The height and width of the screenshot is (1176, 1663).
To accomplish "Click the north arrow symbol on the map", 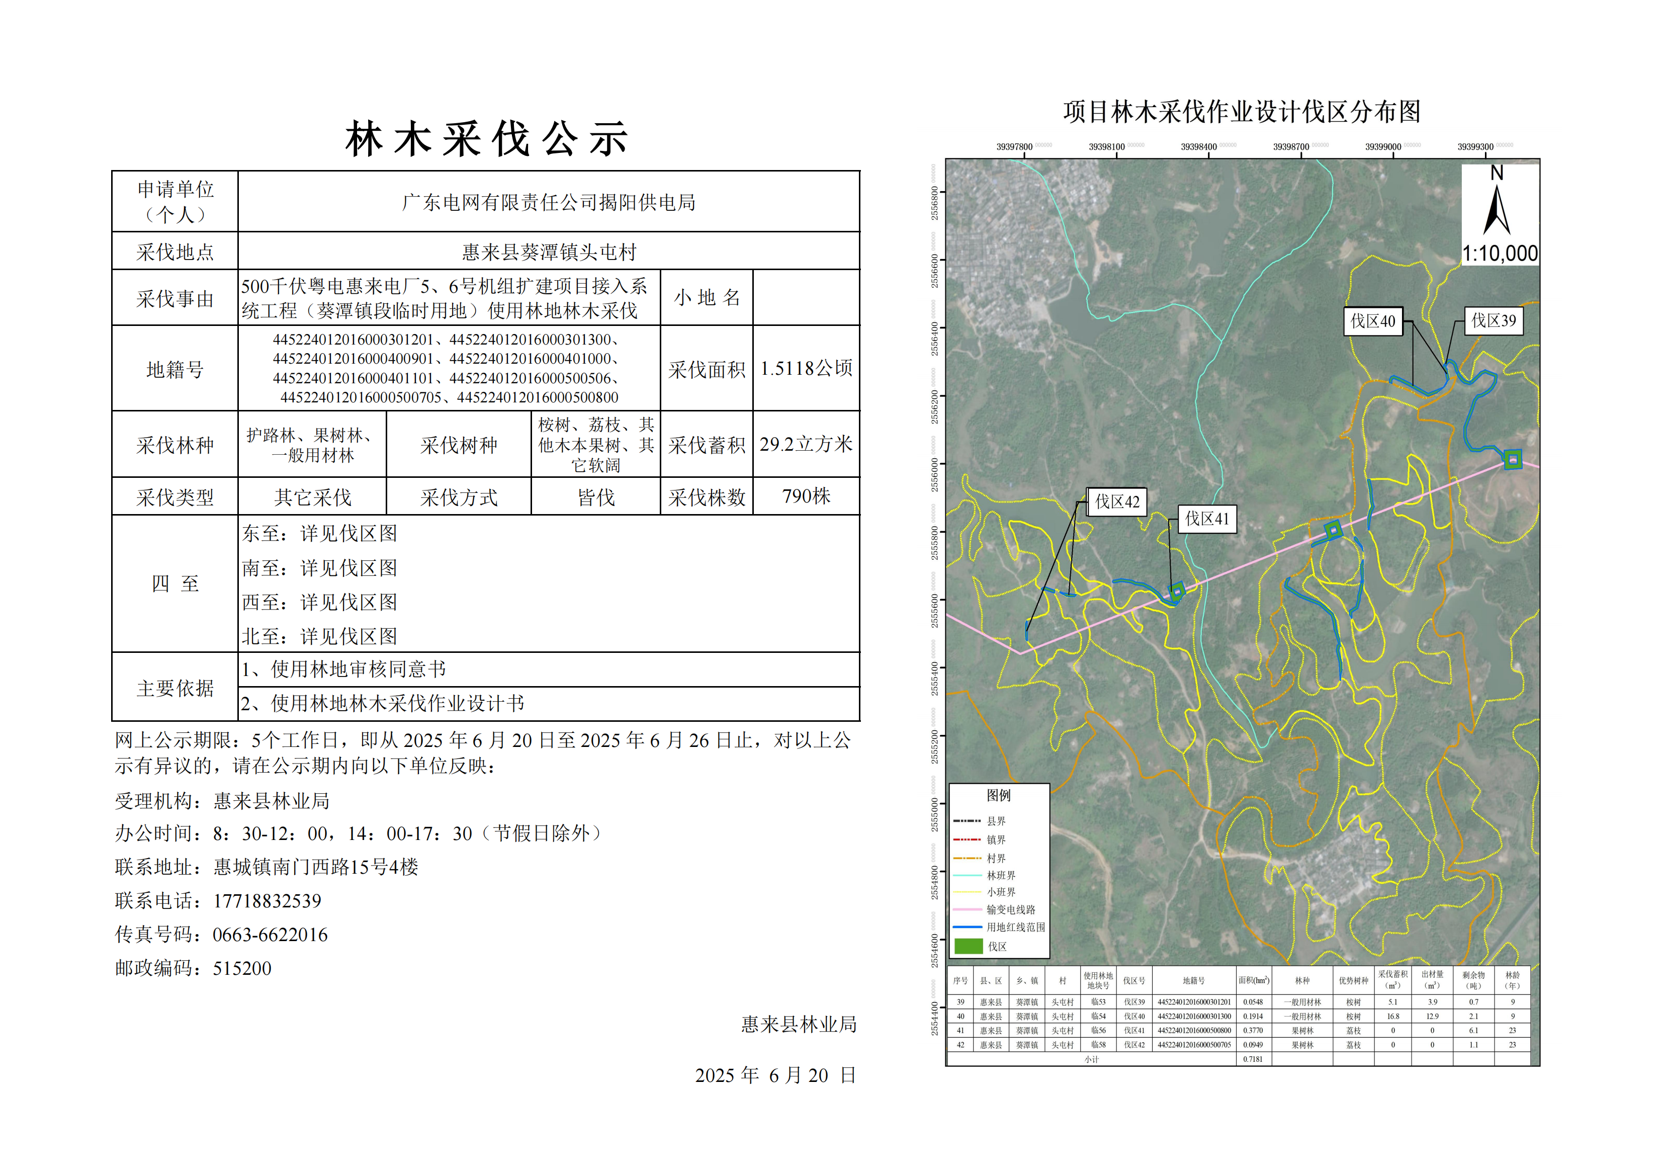I will (1497, 209).
